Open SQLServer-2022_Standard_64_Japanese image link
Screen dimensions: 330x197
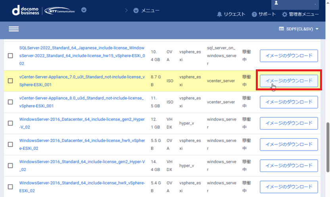pos(82,56)
